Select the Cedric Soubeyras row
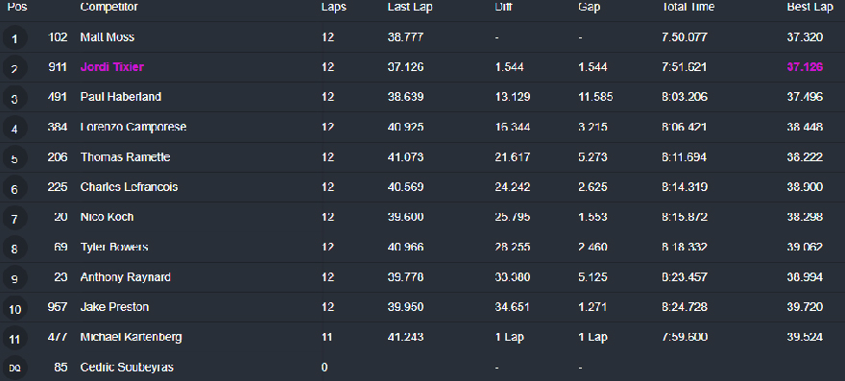845x381 pixels. click(x=422, y=367)
